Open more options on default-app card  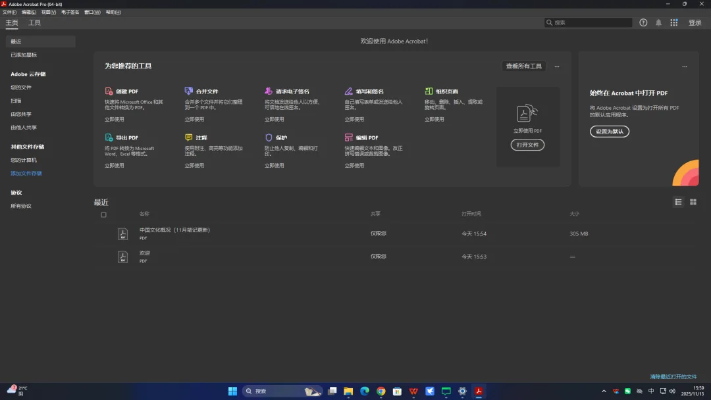click(684, 66)
